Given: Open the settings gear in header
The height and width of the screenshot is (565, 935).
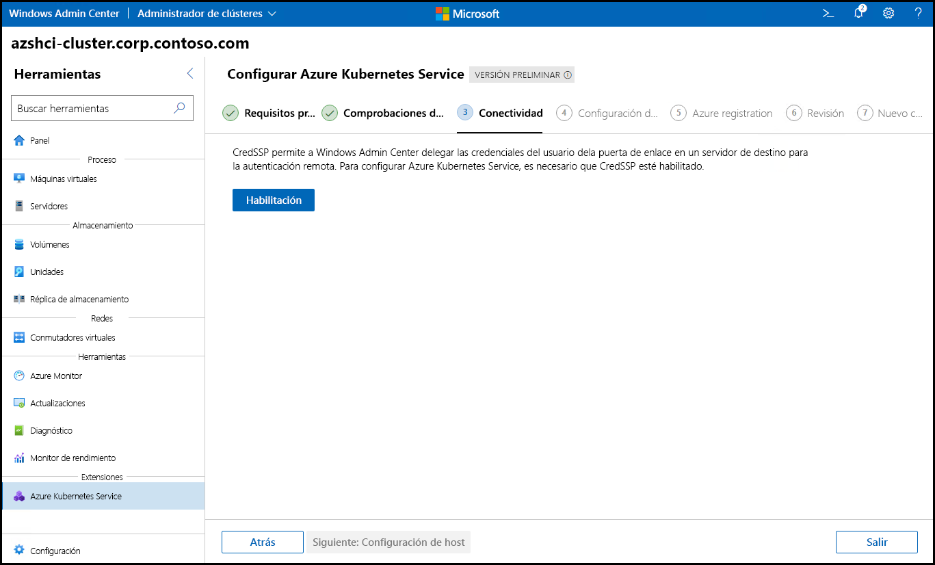Looking at the screenshot, I should (x=888, y=13).
